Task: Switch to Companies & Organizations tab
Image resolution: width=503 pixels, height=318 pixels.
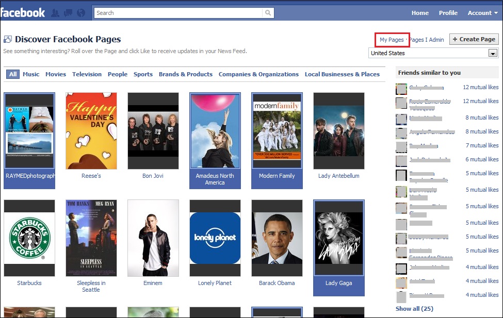Action: tap(258, 74)
